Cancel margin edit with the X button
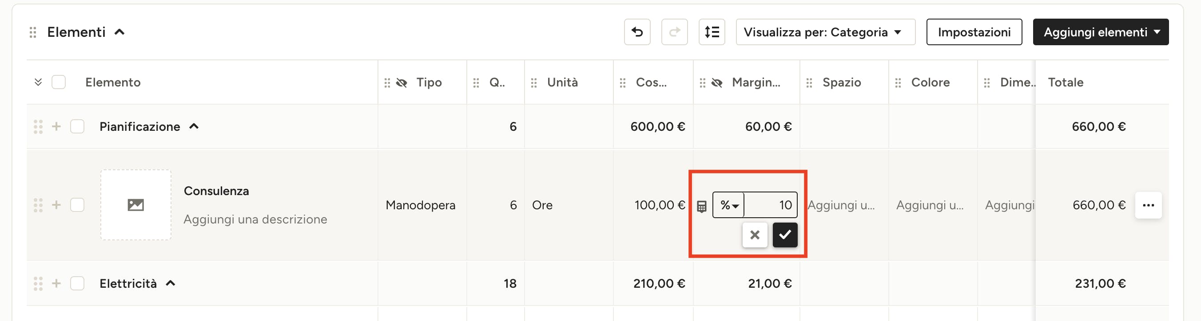This screenshot has width=1201, height=321. (754, 235)
